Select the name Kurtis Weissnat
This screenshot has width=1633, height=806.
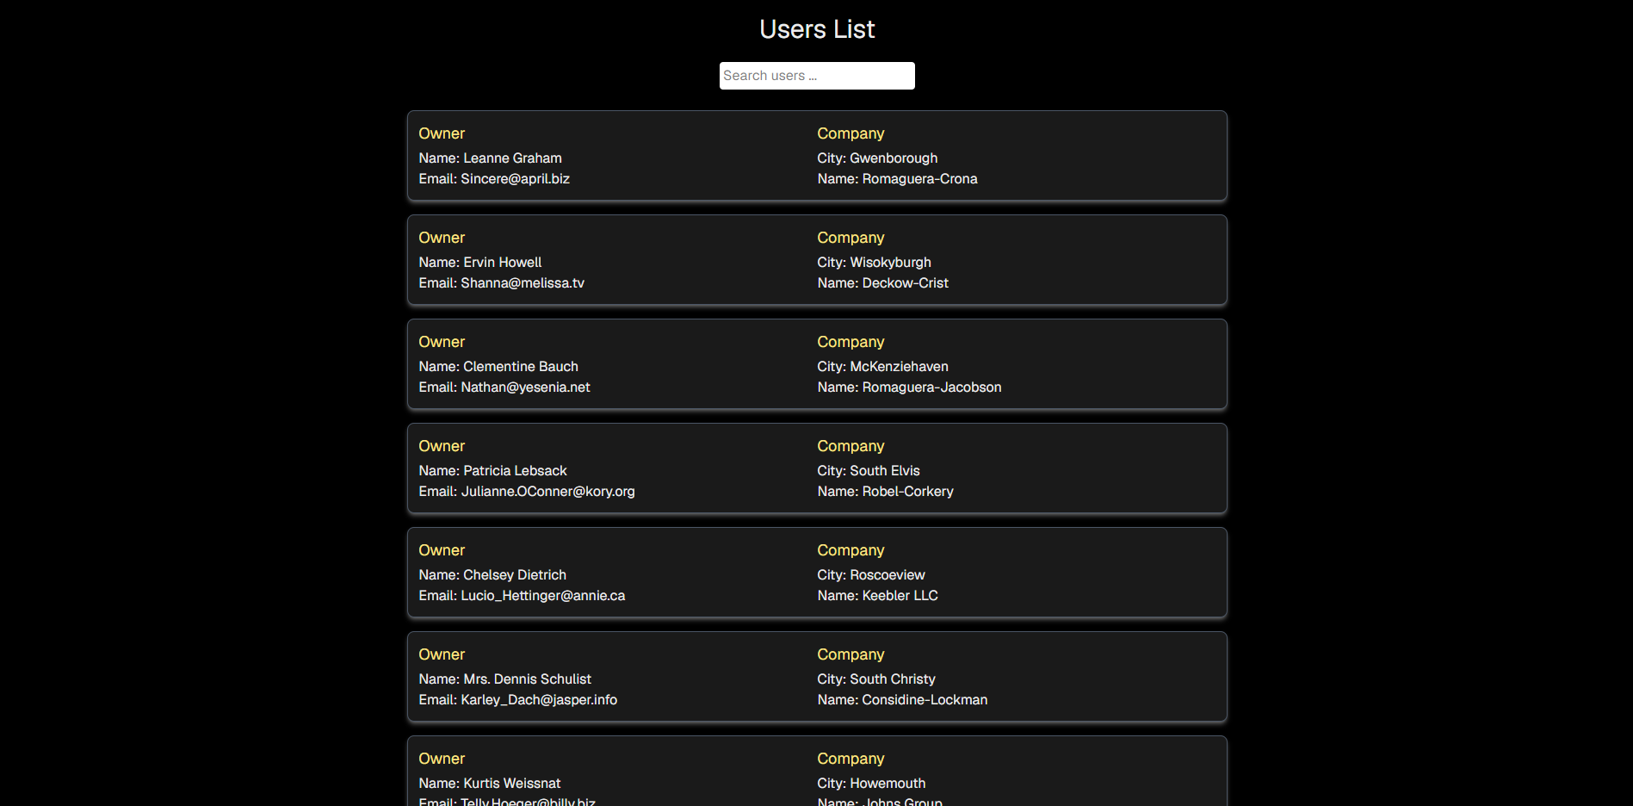(511, 784)
